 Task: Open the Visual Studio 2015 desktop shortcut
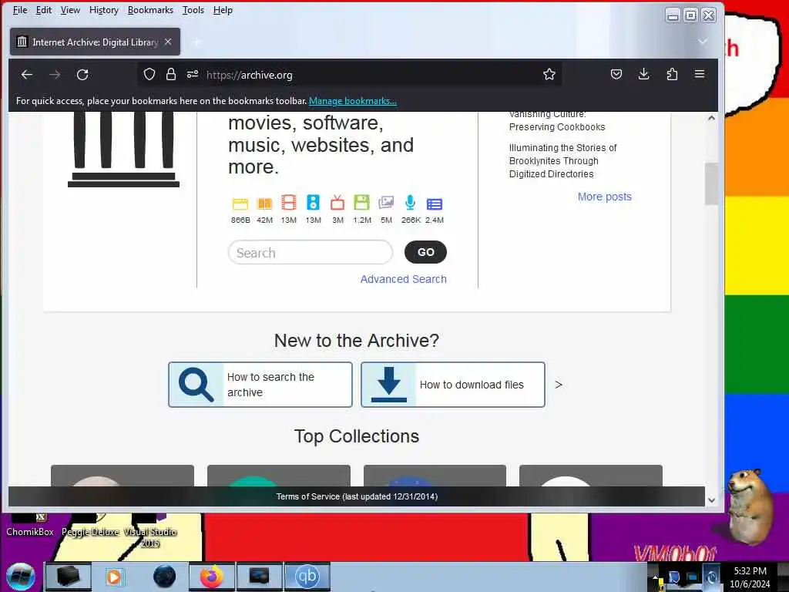(x=150, y=531)
